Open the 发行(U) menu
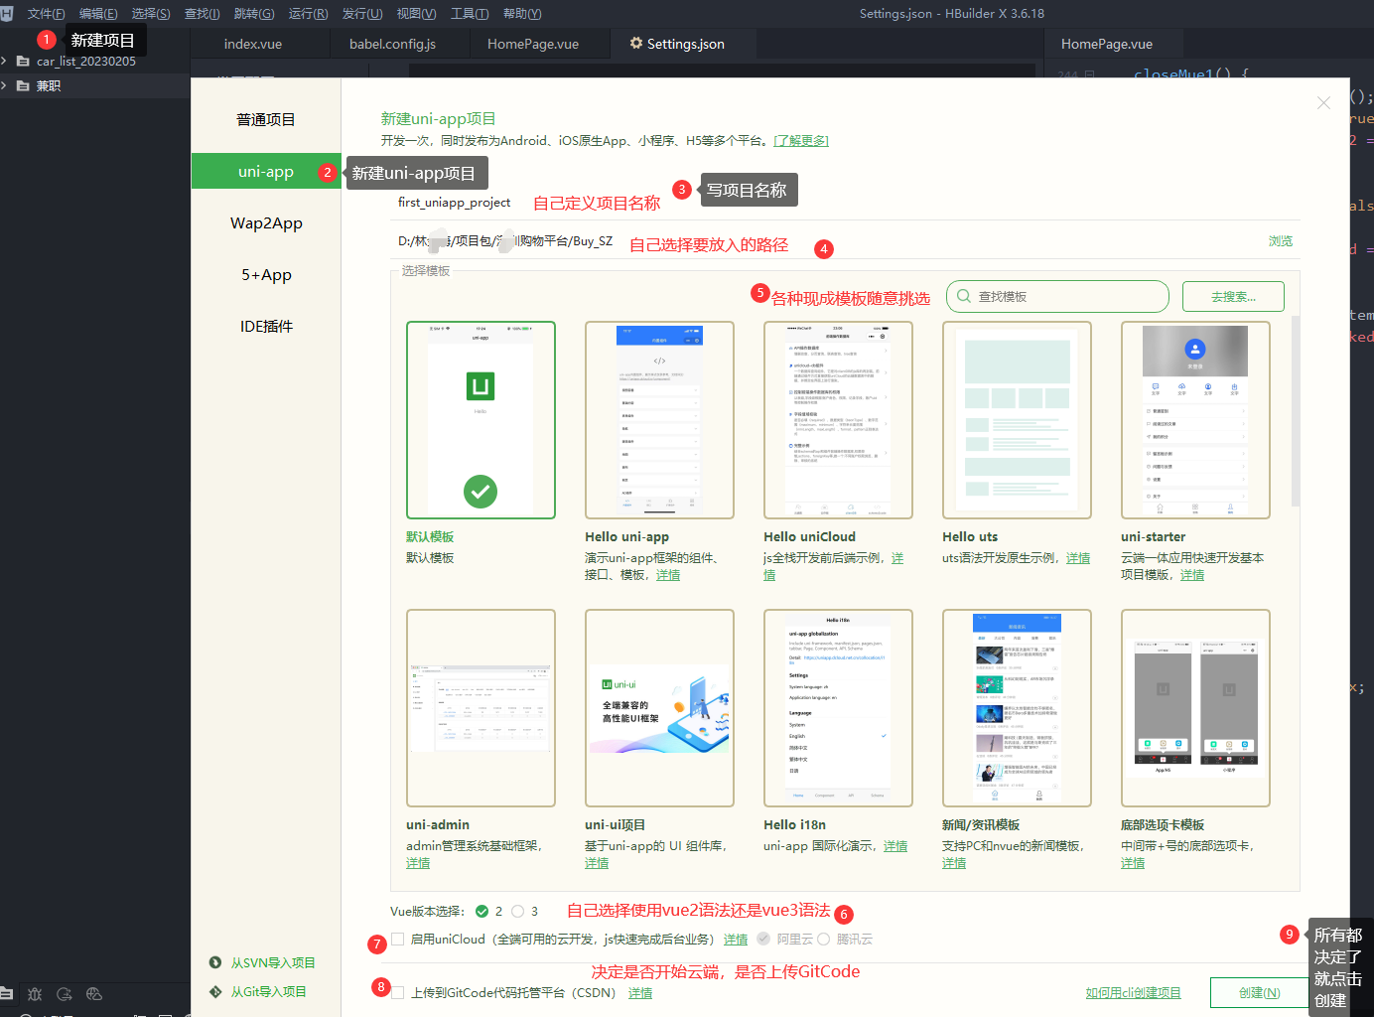The image size is (1374, 1017). tap(362, 14)
